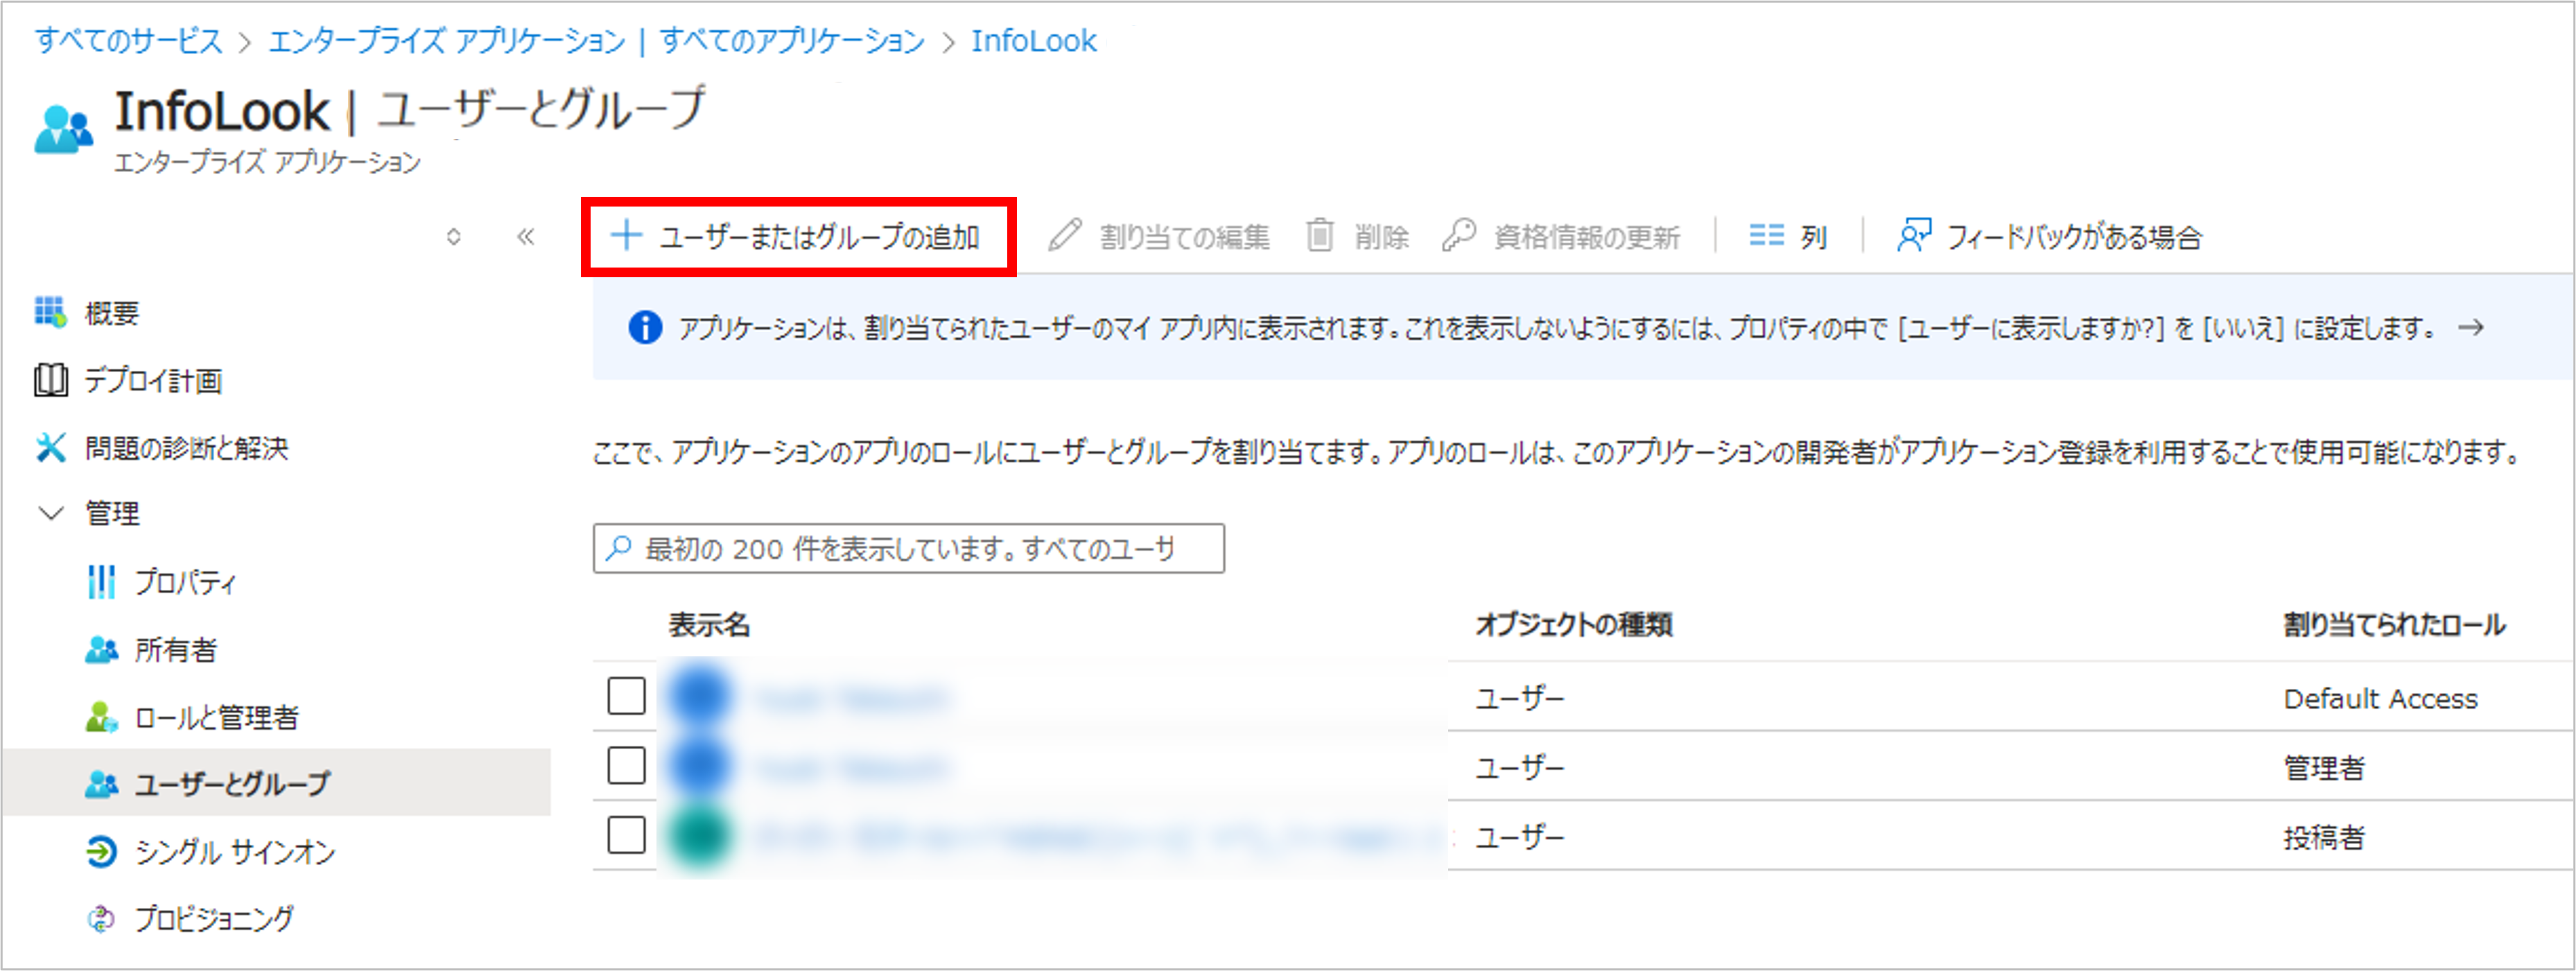This screenshot has width=2576, height=971.
Task: Click the プロビジョニング sync icon
Action: coord(101,919)
